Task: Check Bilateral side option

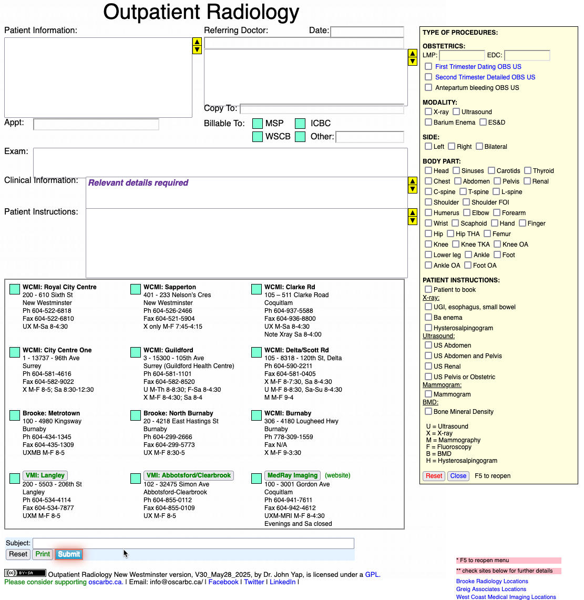Action: (x=479, y=146)
